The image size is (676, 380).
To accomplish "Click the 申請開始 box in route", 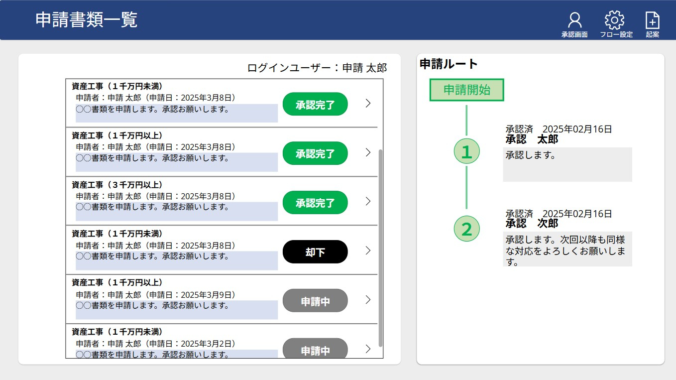I will 467,90.
